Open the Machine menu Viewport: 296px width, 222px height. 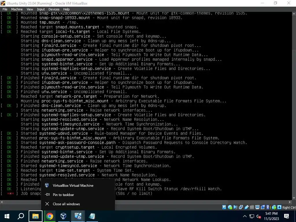pyautogui.click(x=17, y=9)
